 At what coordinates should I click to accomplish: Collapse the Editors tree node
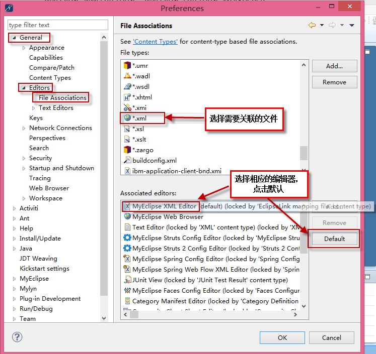[x=24, y=88]
